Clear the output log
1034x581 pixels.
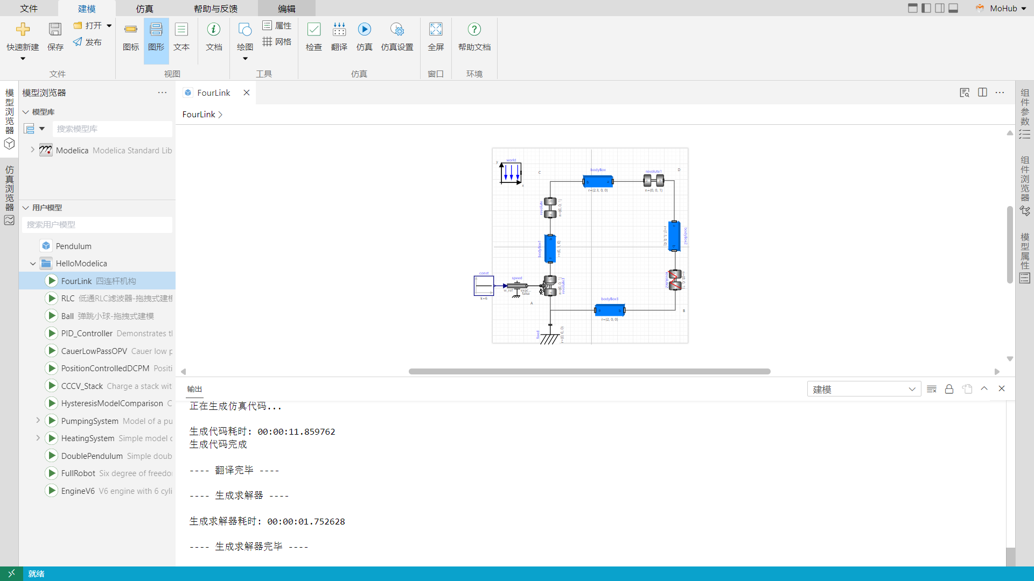click(932, 389)
